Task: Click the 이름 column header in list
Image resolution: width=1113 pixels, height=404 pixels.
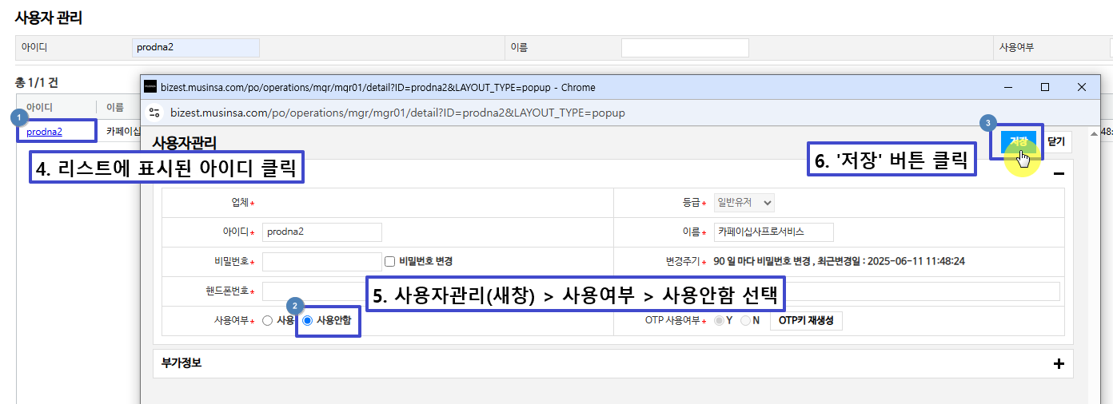Action: tap(115, 107)
